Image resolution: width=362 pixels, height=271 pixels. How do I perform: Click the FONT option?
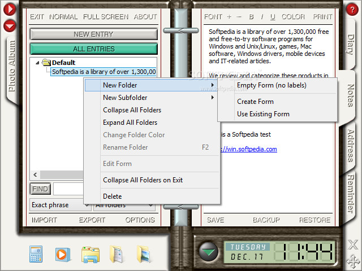click(x=213, y=17)
